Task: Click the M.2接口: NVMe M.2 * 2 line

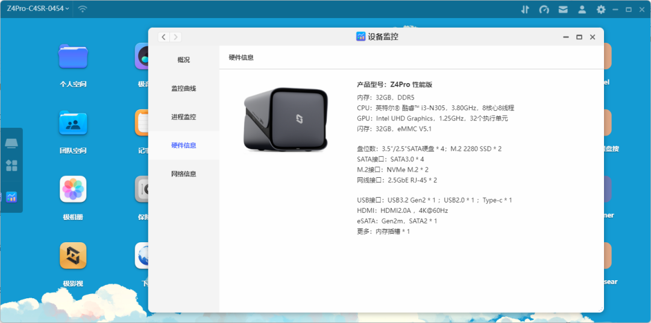Action: 392,169
